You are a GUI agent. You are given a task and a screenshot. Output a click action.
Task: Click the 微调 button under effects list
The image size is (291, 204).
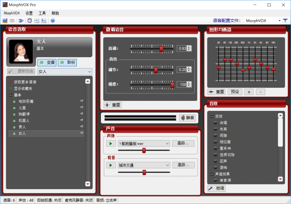(x=217, y=188)
